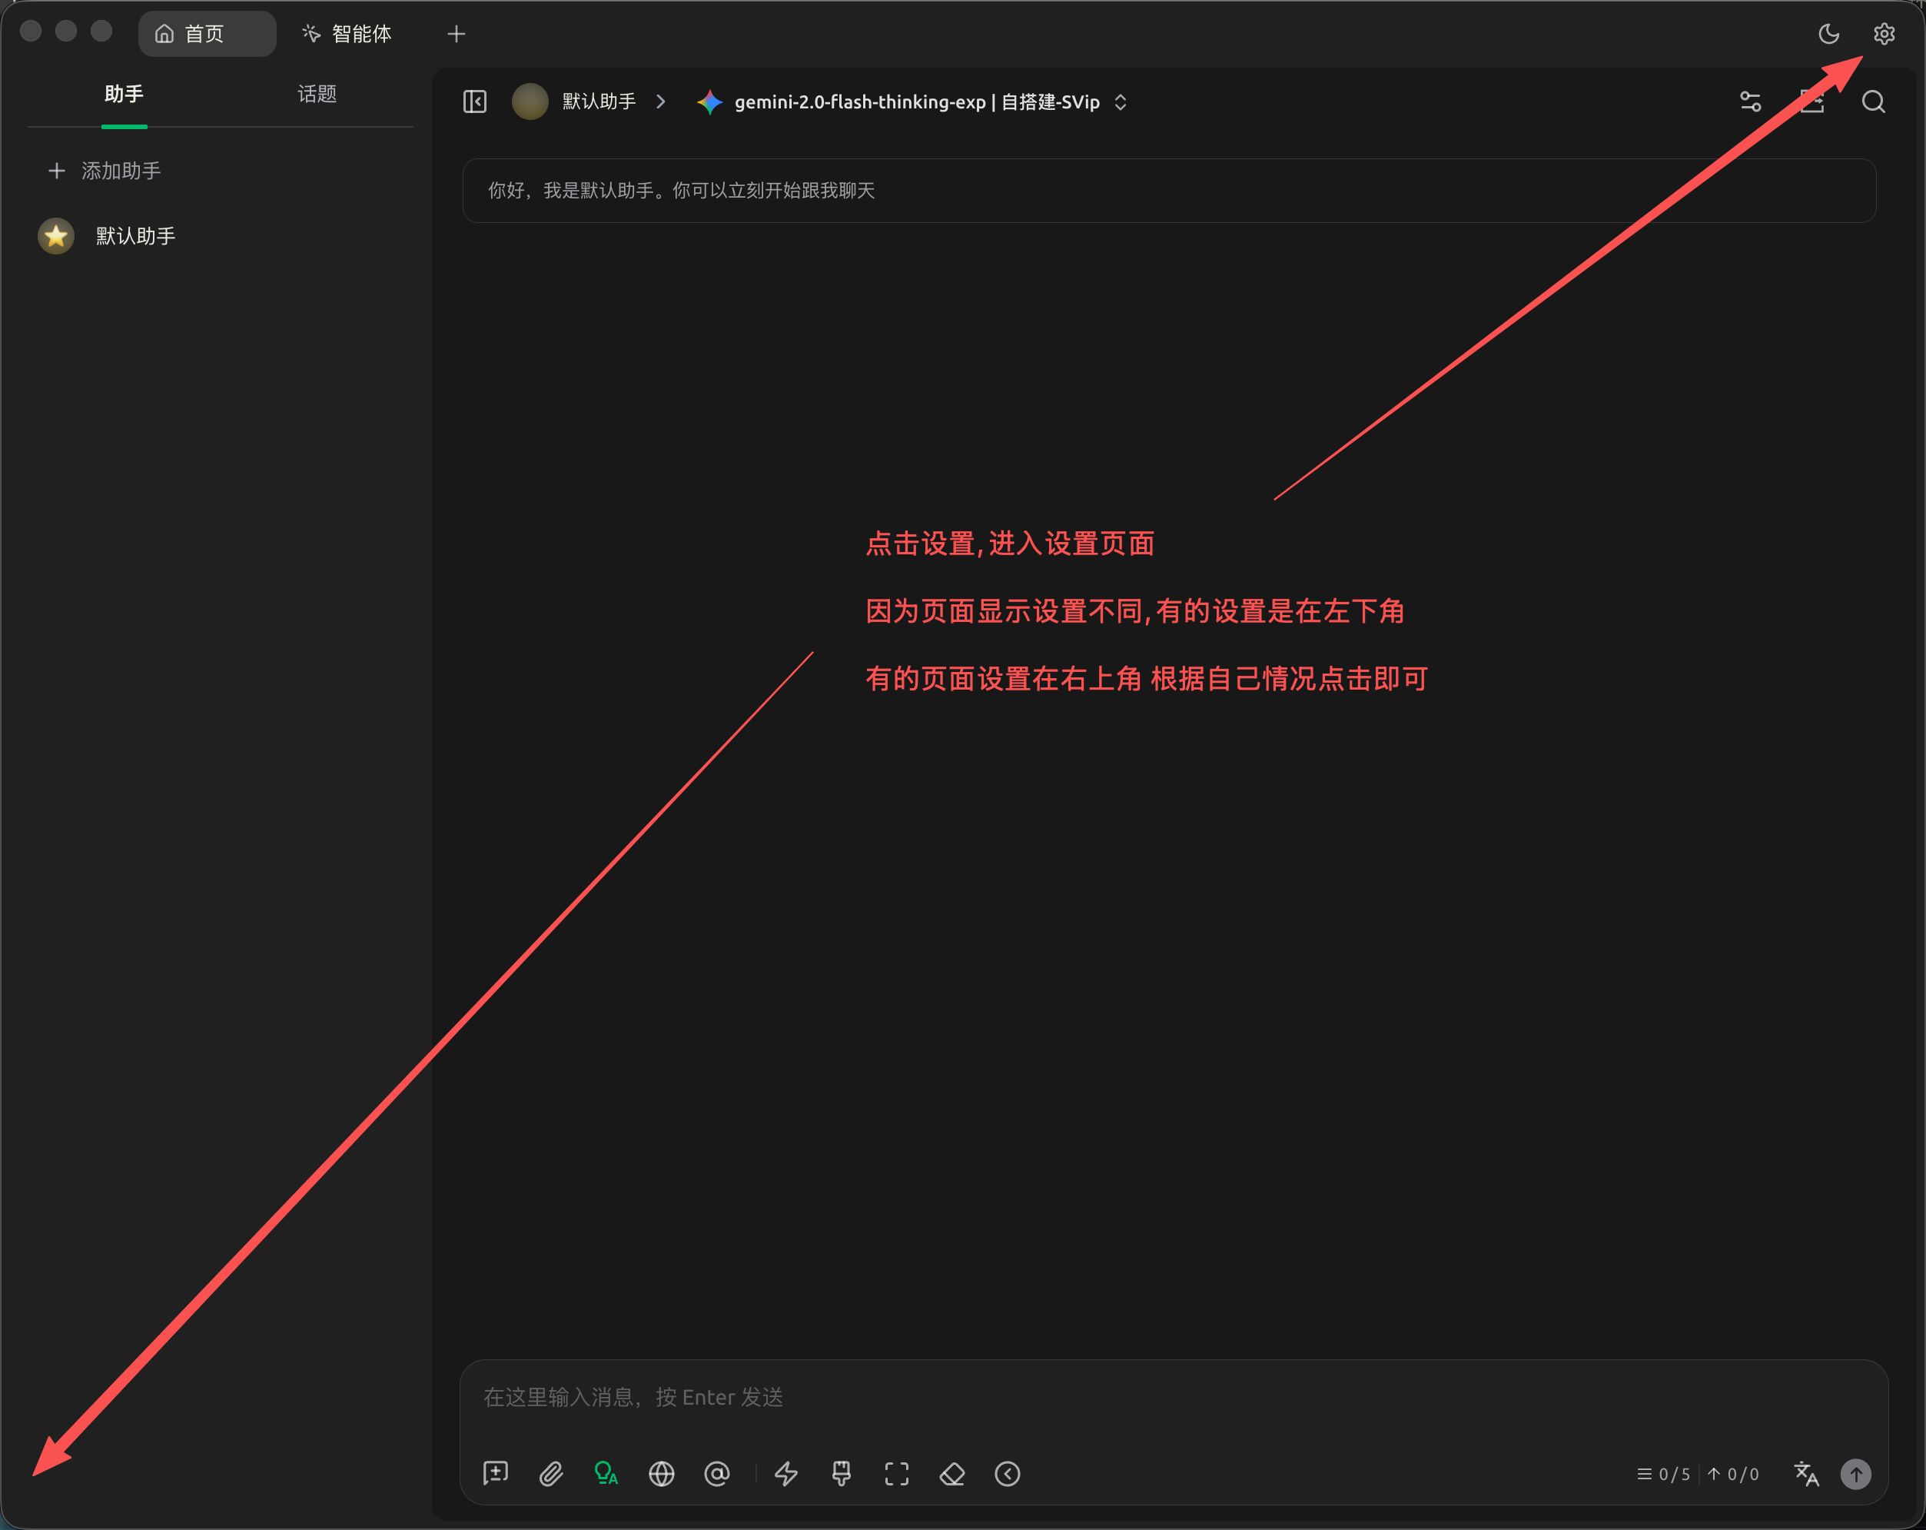Click the 0/0 token count indicator
1926x1530 pixels.
[1733, 1475]
